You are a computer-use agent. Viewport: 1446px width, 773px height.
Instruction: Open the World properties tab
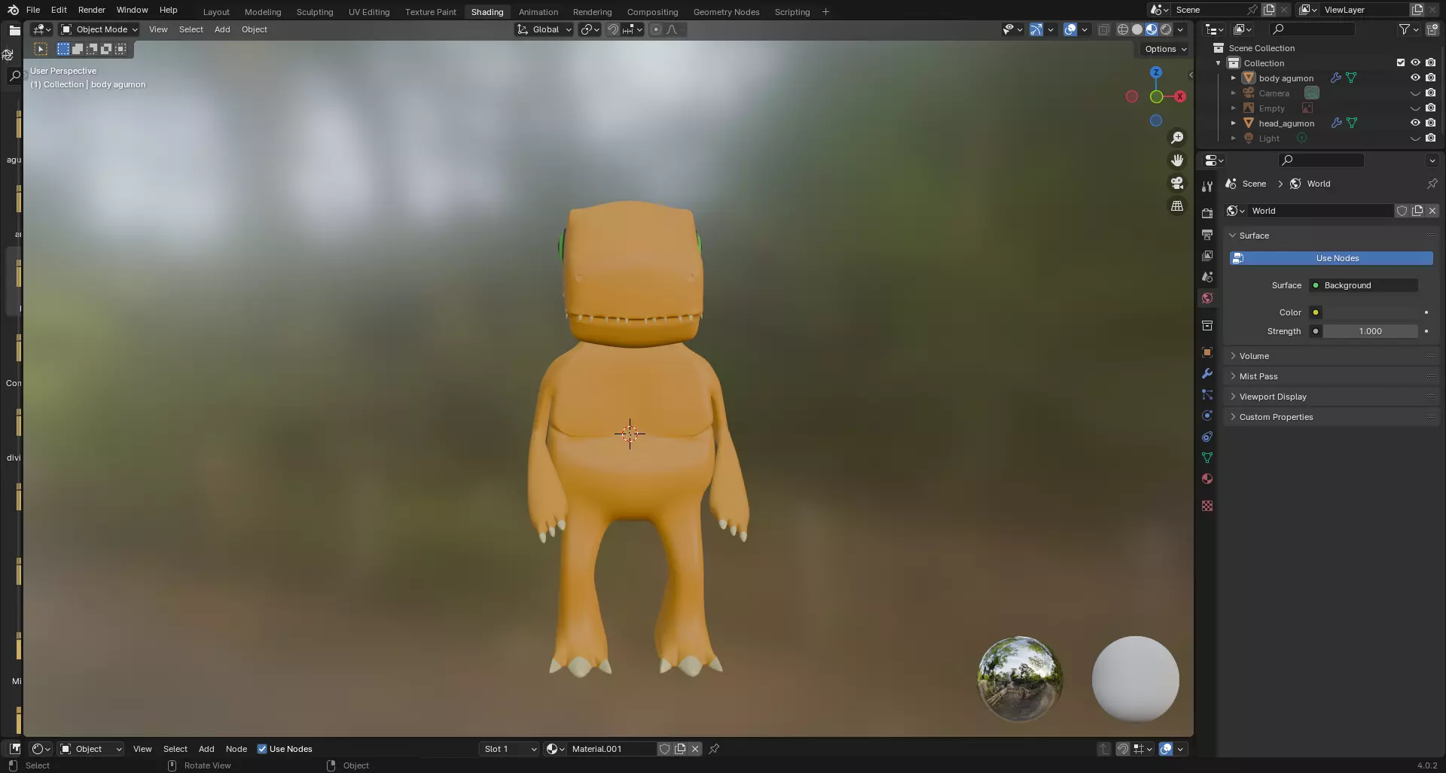[x=1207, y=298]
